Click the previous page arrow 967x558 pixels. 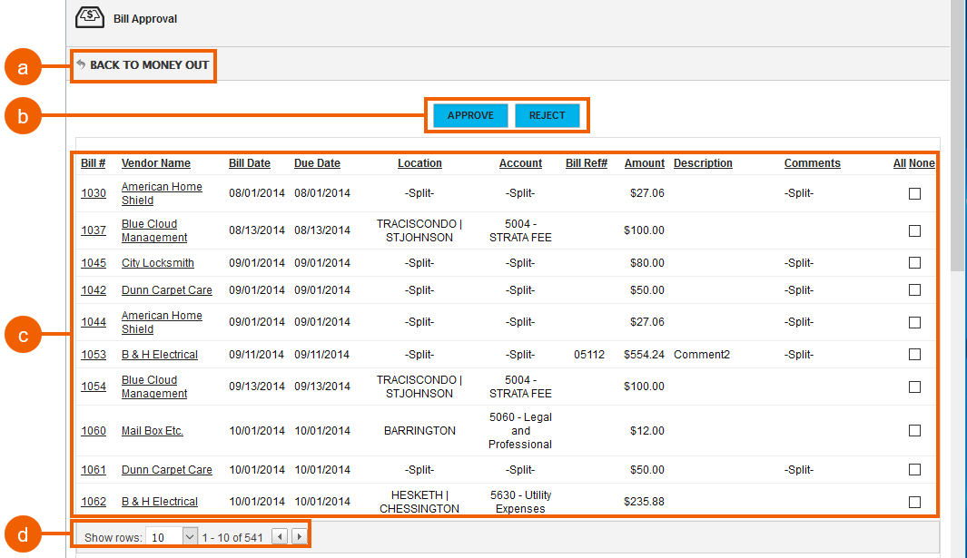click(x=280, y=536)
